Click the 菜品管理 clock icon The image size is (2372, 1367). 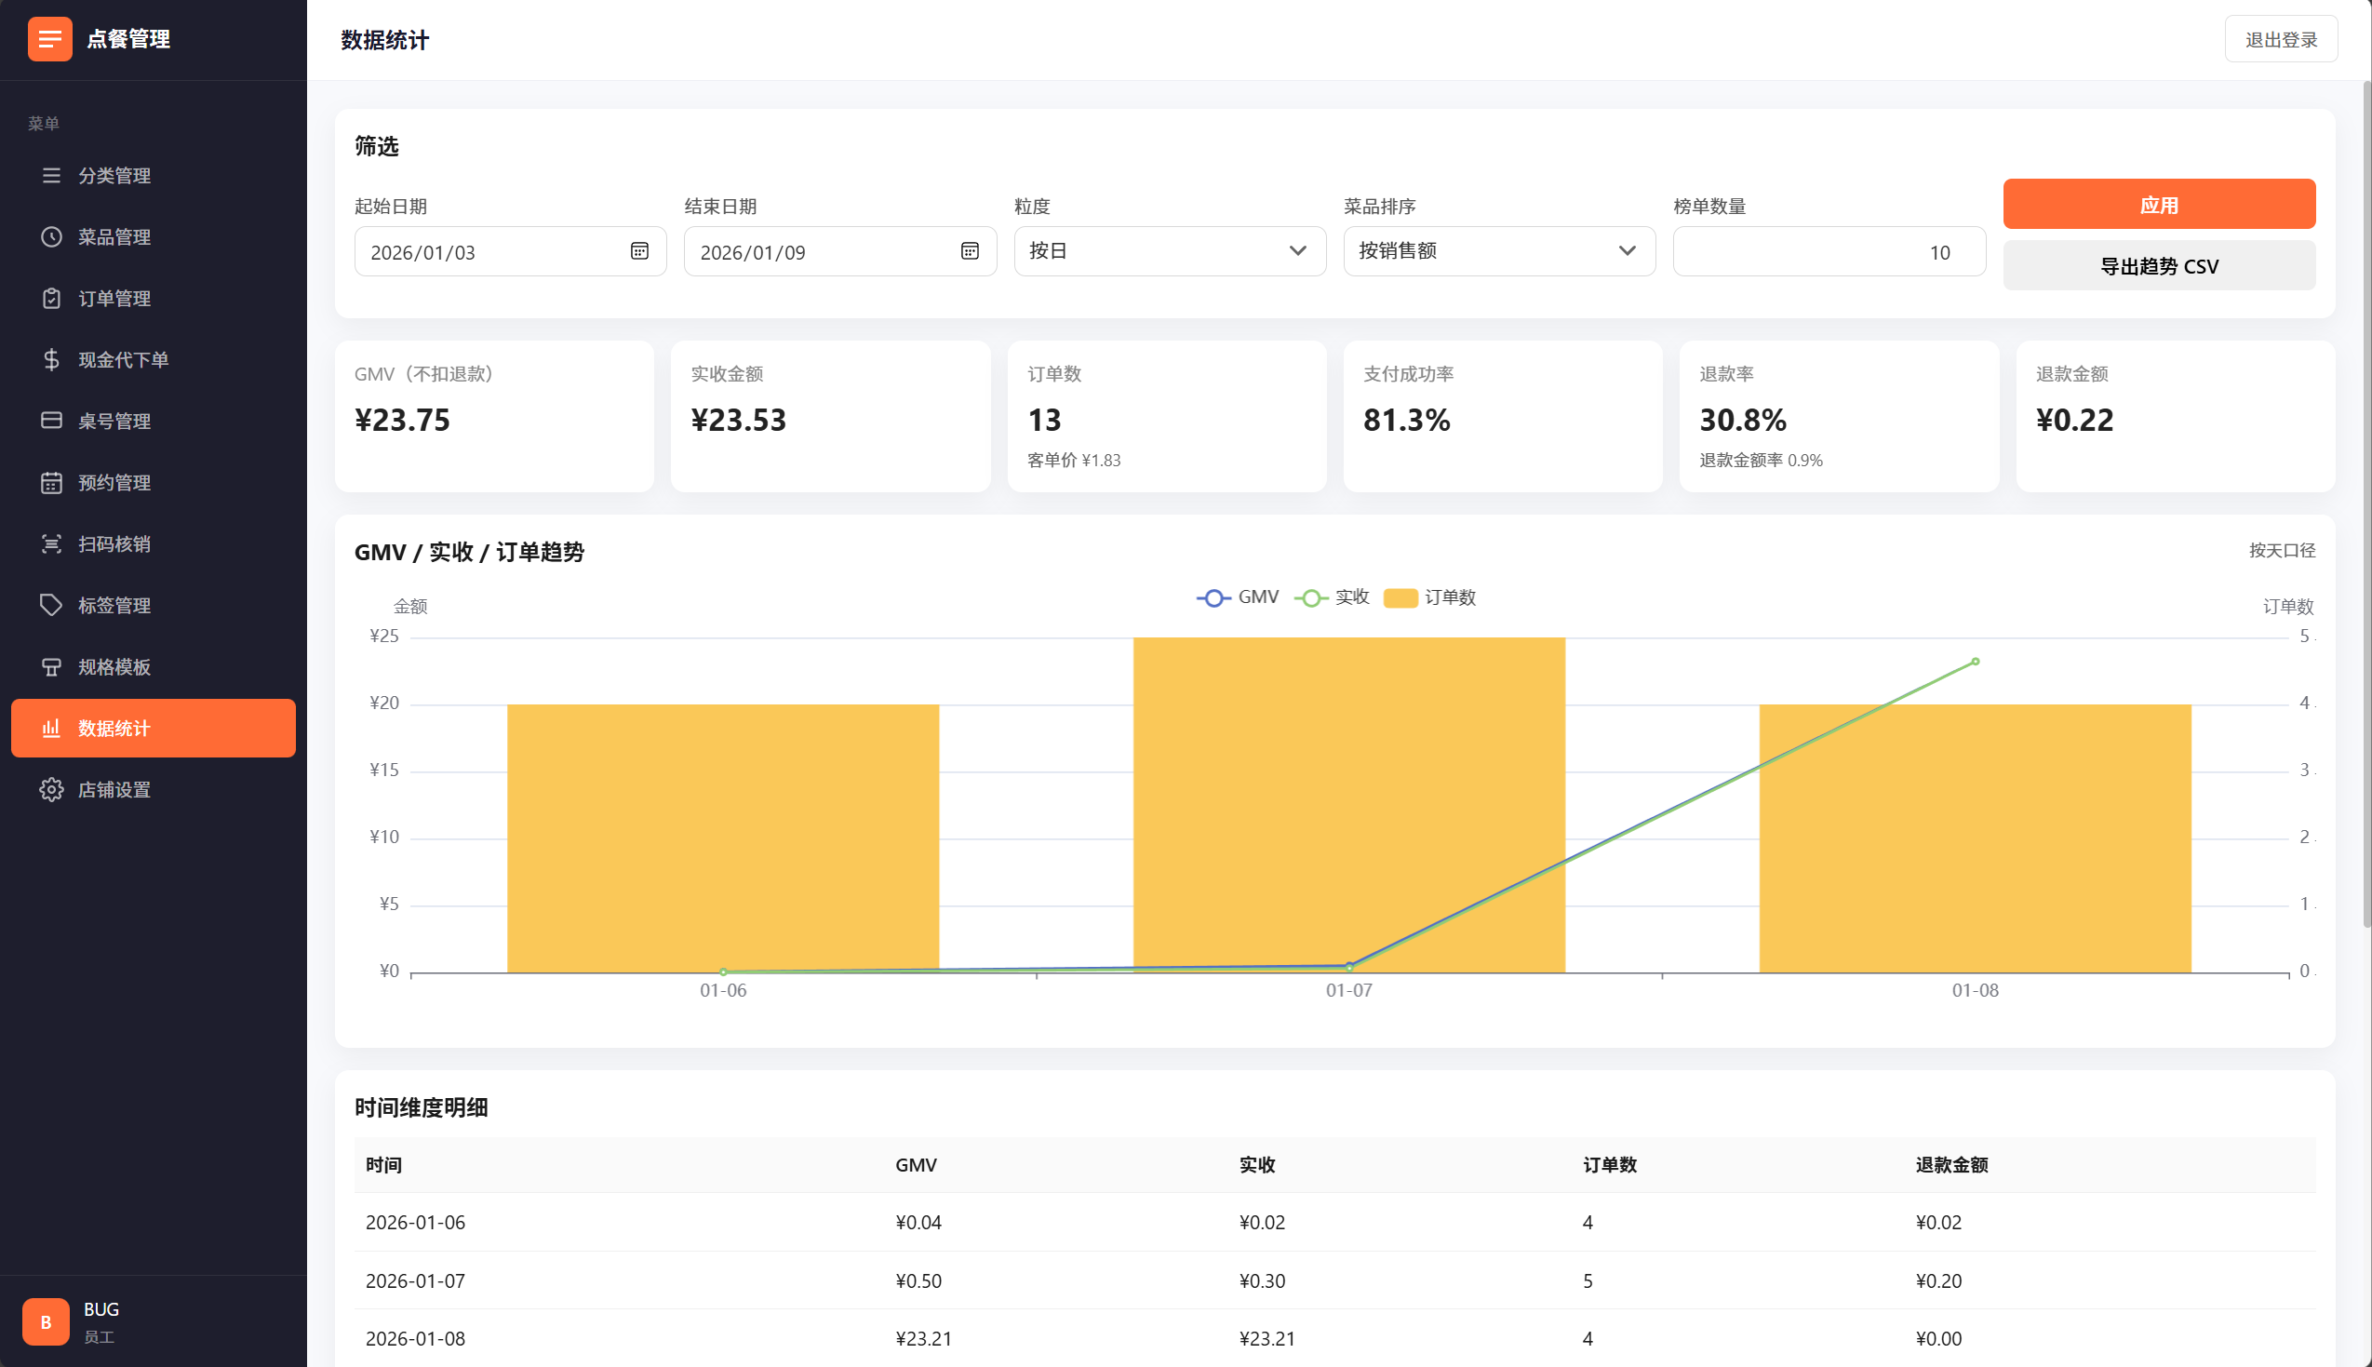pyautogui.click(x=51, y=236)
